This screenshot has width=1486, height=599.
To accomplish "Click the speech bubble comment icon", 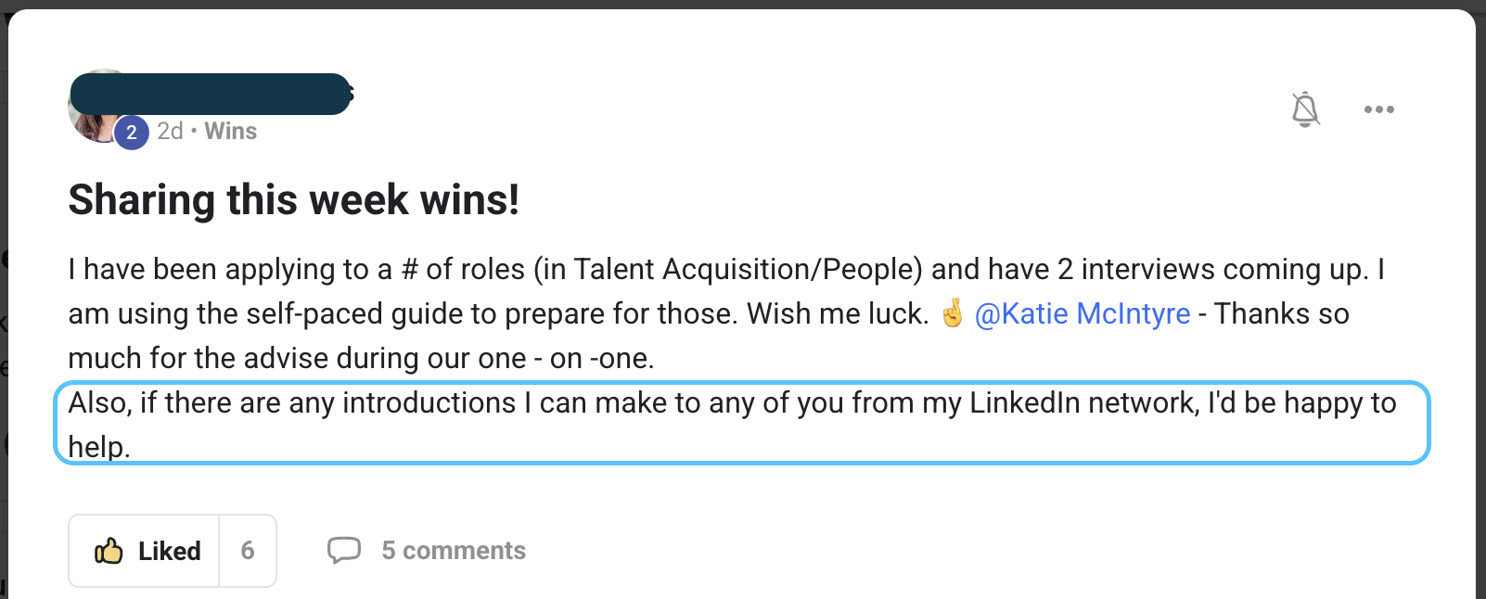I will (343, 550).
